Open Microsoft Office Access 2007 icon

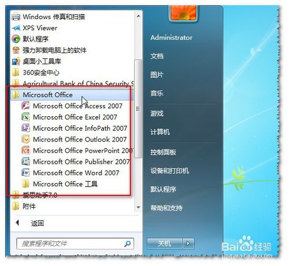[25, 106]
